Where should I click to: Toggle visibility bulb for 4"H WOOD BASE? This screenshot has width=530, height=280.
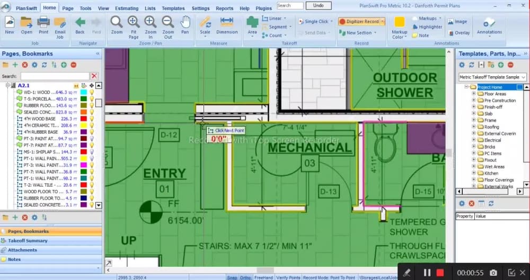point(91,119)
